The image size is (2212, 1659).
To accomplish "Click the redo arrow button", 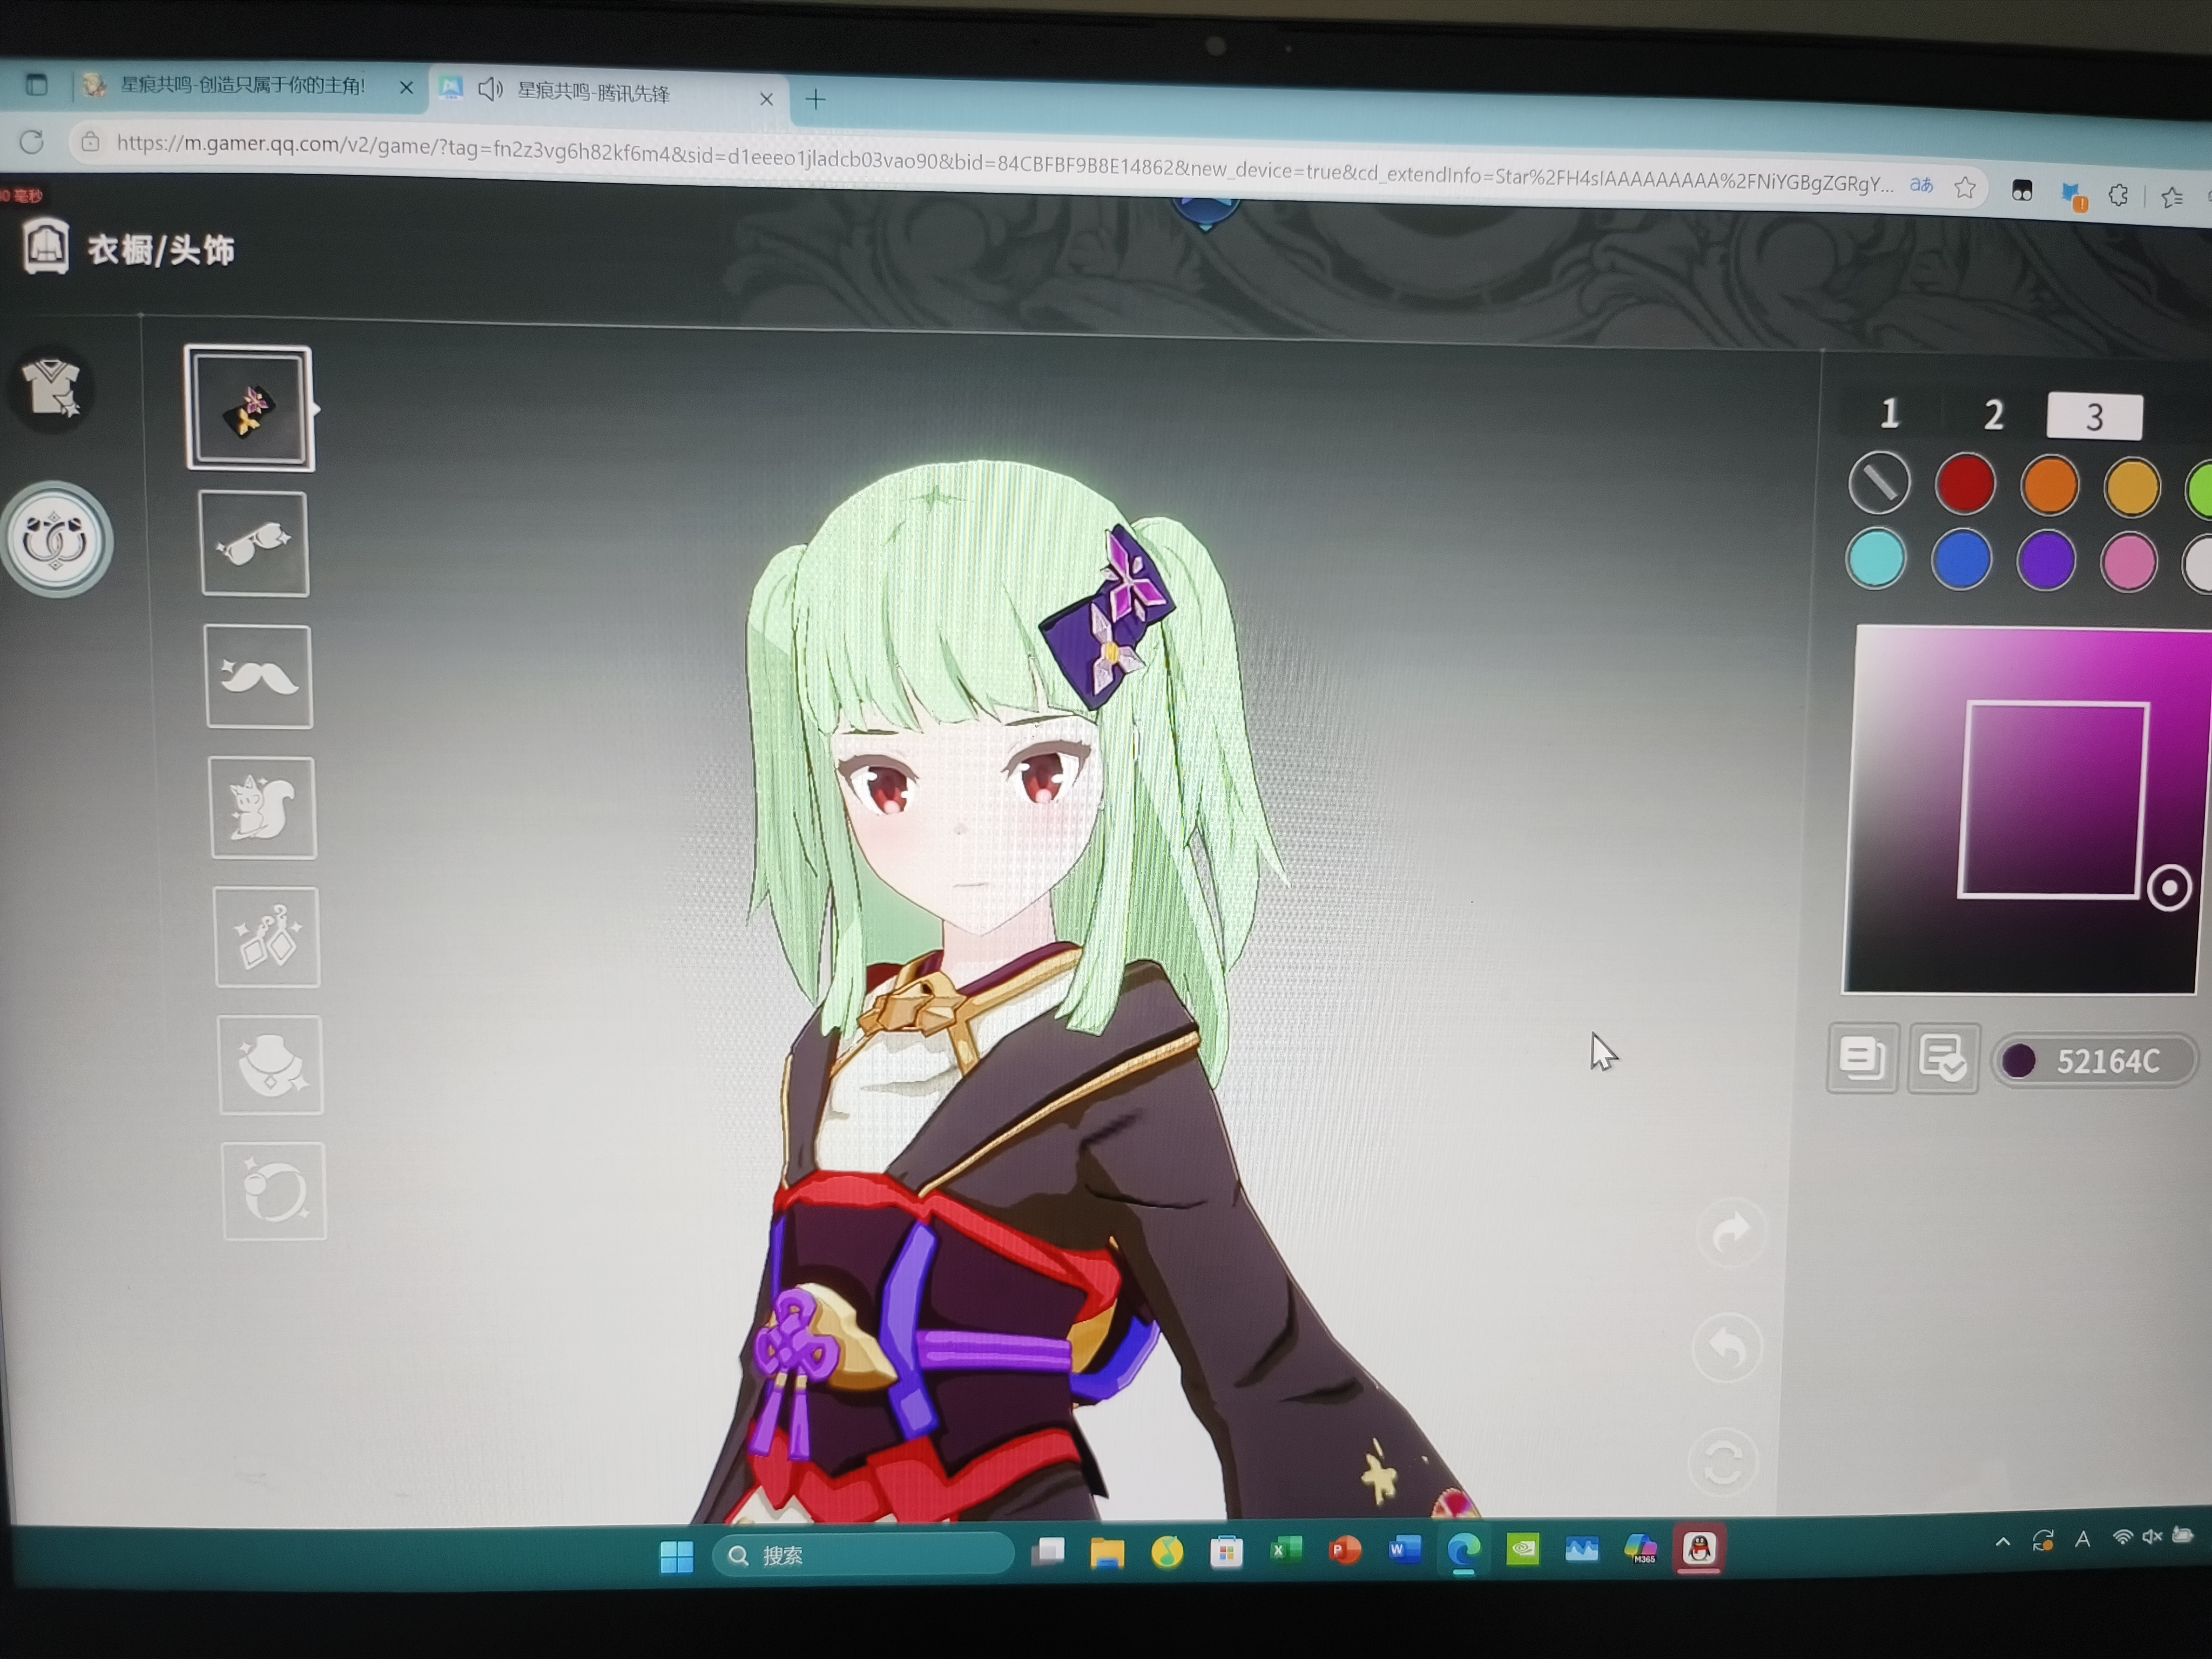I will 1732,1232.
